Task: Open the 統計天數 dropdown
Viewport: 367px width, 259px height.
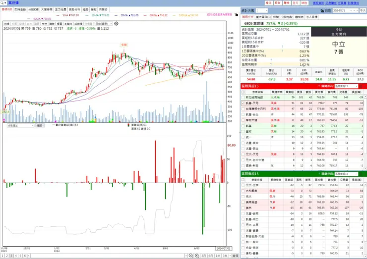Action: point(266,10)
